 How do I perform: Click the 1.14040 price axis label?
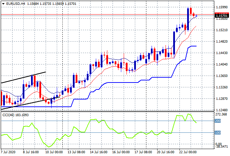pos(222,64)
